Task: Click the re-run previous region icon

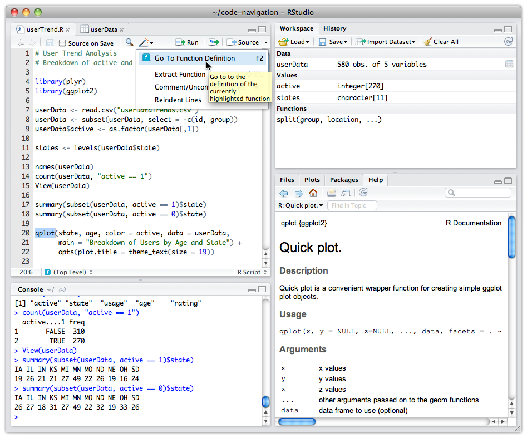Action: click(214, 42)
